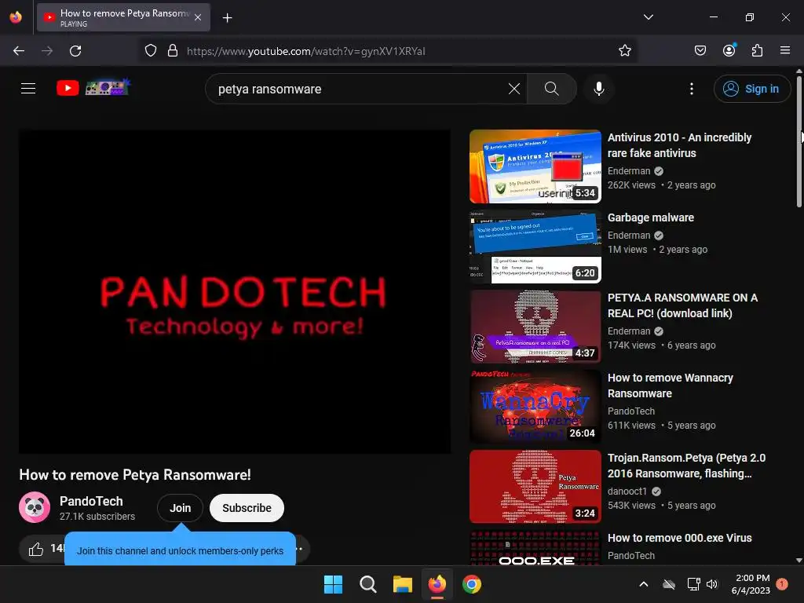
Task: Open How to remove Wannacry Ransomware title
Action: click(671, 386)
